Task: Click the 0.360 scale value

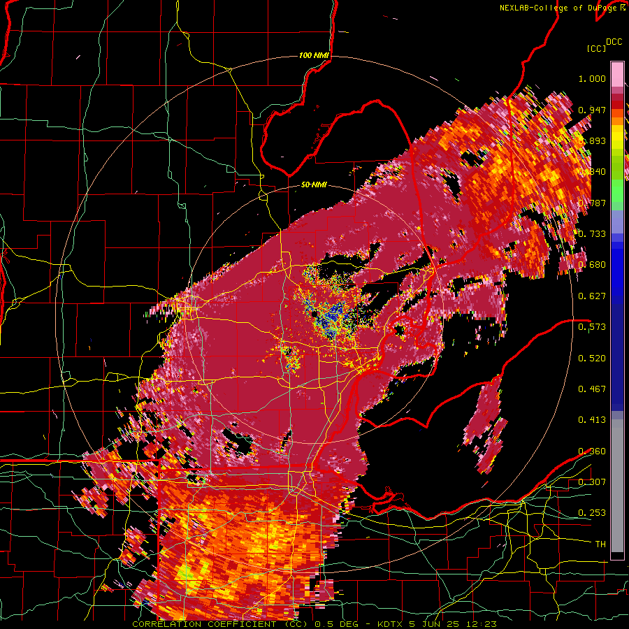Action: 592,451
